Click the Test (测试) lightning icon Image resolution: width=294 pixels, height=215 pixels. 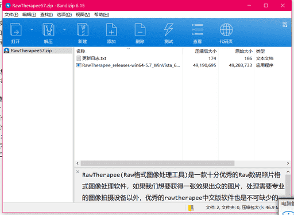169,30
